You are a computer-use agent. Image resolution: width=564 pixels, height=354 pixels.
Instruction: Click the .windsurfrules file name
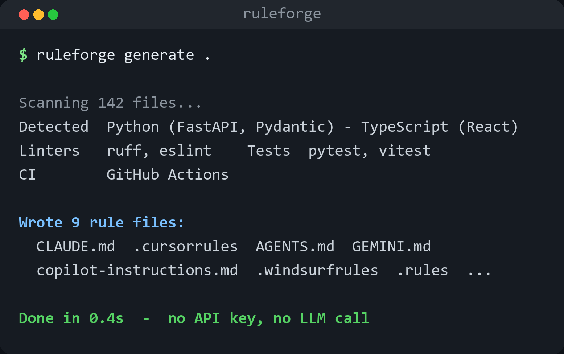(318, 271)
